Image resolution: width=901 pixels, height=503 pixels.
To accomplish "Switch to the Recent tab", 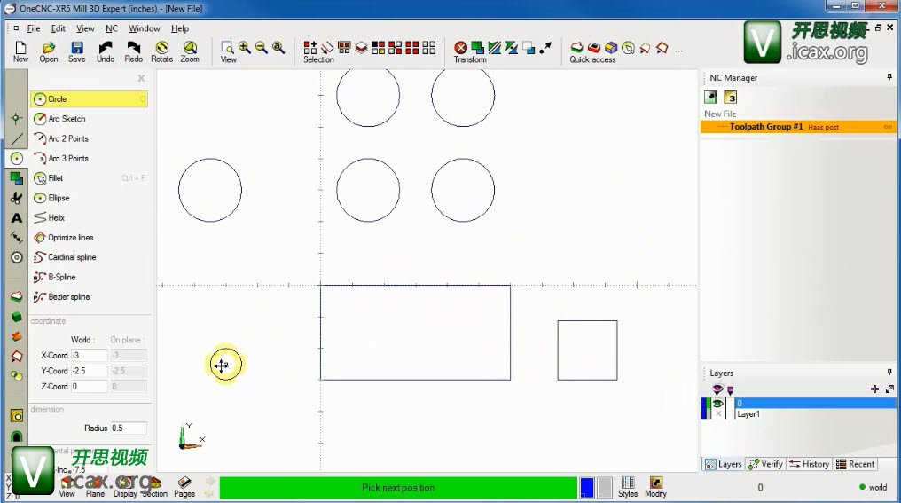I will (x=856, y=464).
